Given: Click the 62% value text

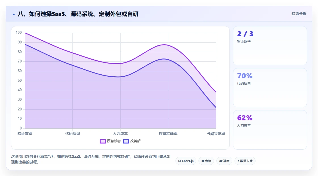Looking at the screenshot, I should coord(245,118).
